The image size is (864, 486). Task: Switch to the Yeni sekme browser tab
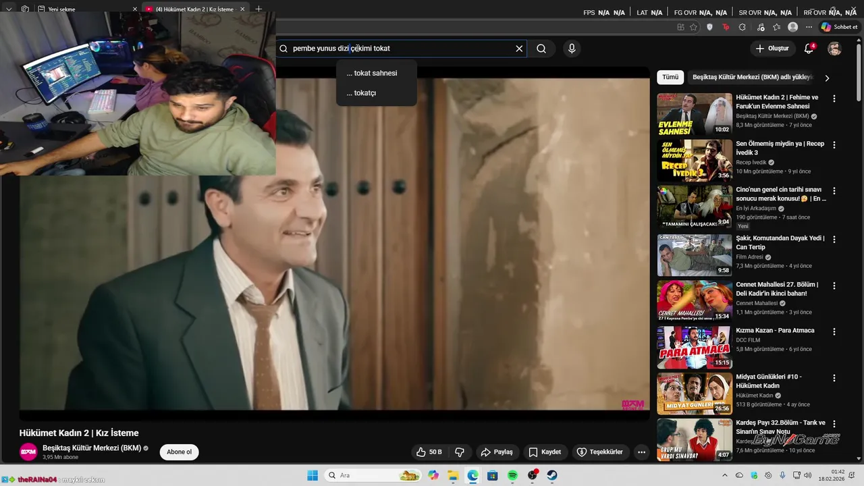pyautogui.click(x=86, y=9)
